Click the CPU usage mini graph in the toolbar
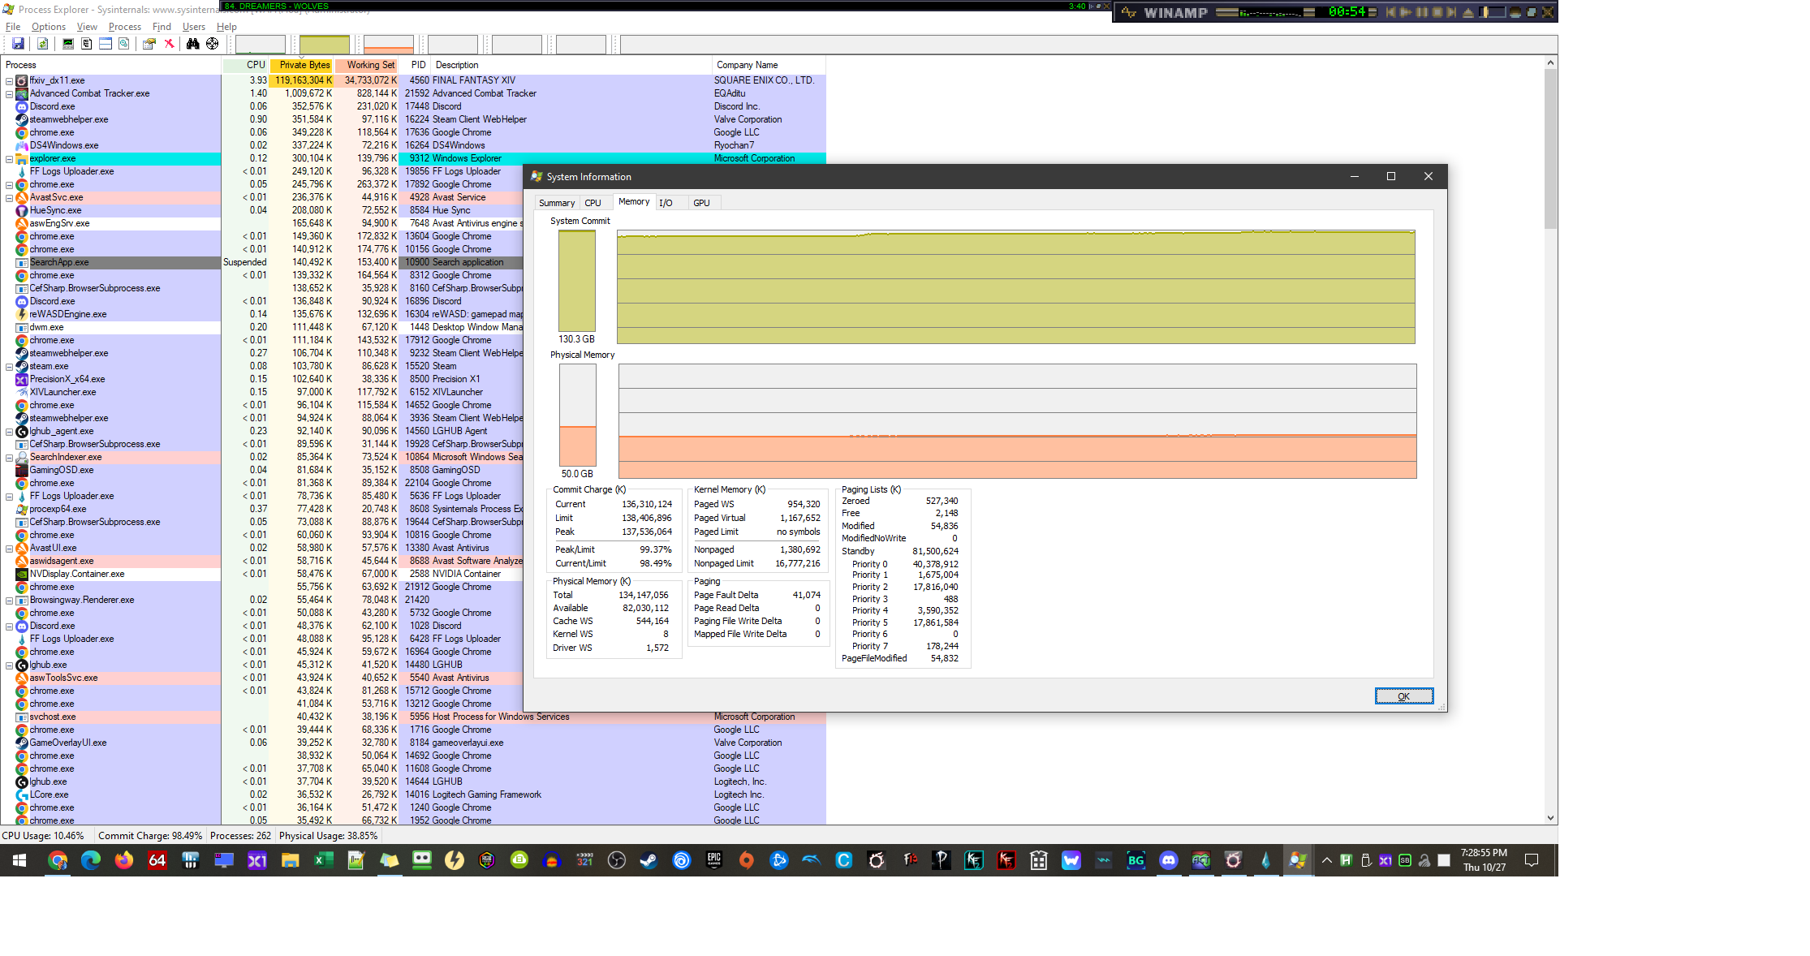 point(260,44)
